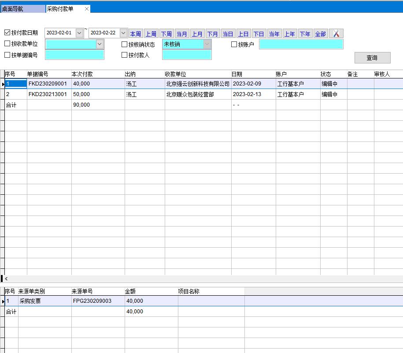Click the tools icon beside 全部 button

pyautogui.click(x=336, y=33)
